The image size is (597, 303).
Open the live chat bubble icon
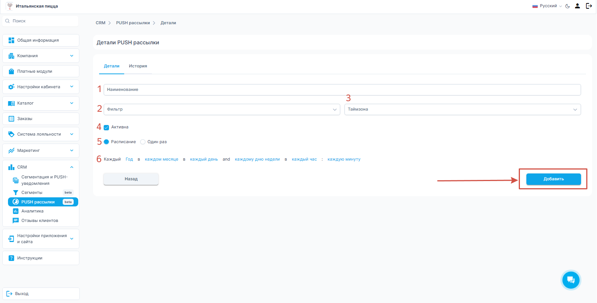point(570,280)
